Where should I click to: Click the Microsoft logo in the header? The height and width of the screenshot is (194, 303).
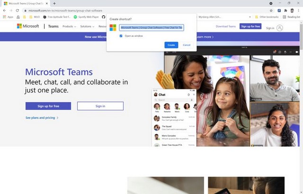click(x=28, y=26)
